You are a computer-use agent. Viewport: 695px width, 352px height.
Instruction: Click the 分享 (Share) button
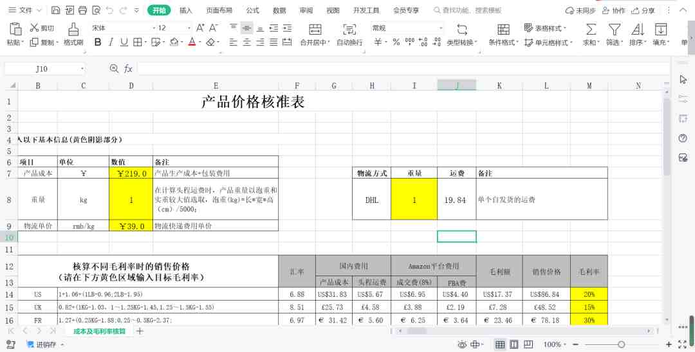click(x=643, y=10)
